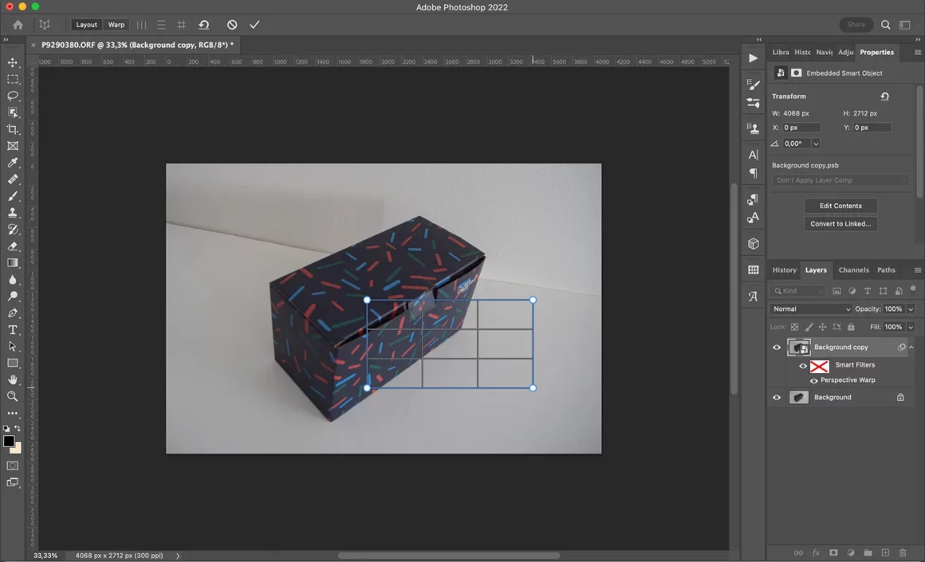Screen dimensions: 925x562
Task: Switch to the Libraries tab
Action: [x=781, y=53]
